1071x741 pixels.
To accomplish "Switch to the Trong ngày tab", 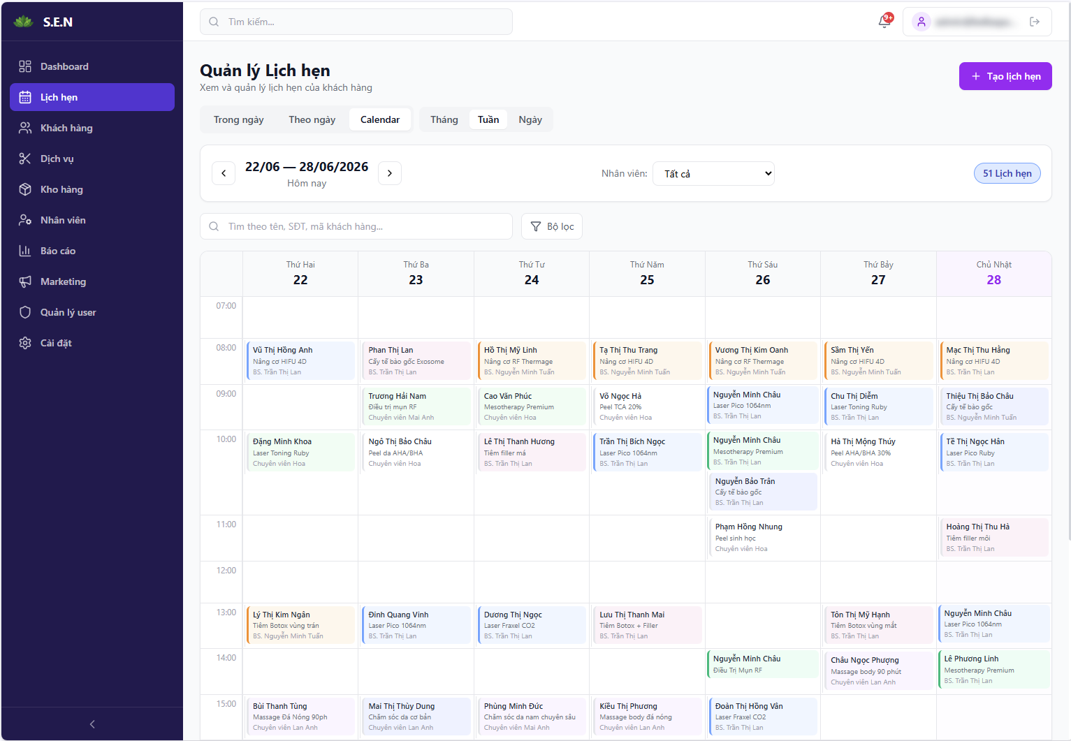I will tap(239, 119).
